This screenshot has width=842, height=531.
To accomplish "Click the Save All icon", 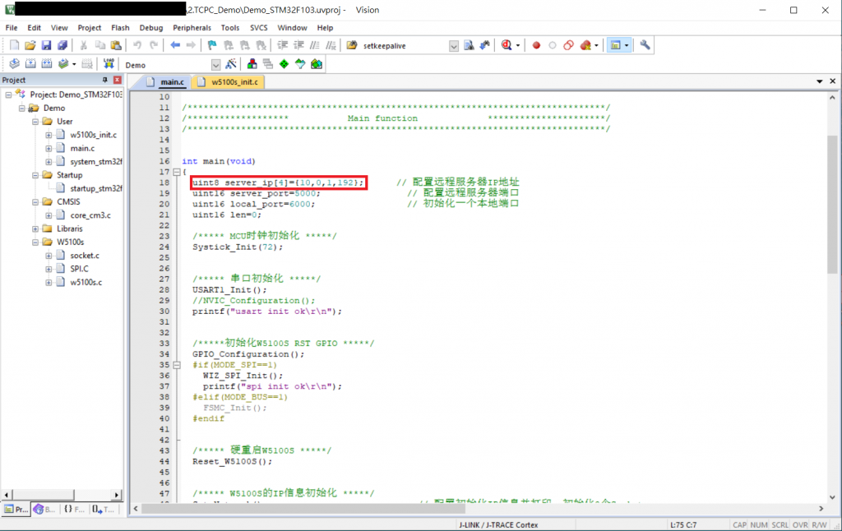I will tap(62, 46).
